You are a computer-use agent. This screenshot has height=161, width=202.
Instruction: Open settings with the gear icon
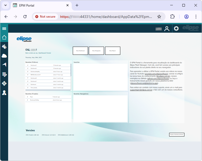pyautogui.click(x=176, y=28)
